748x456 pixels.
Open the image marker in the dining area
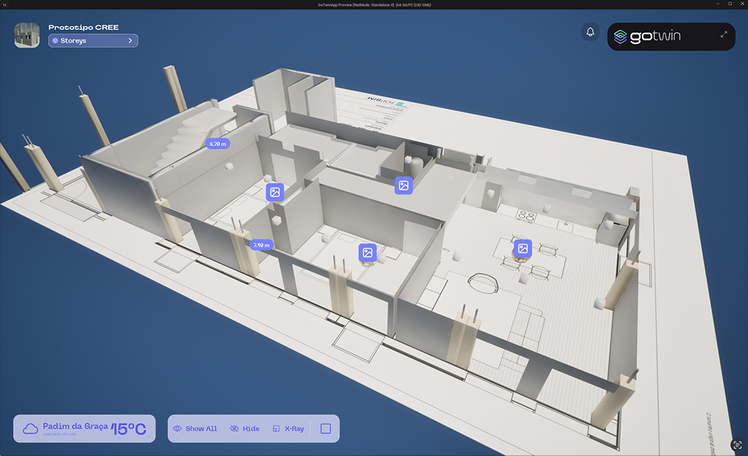click(x=523, y=248)
